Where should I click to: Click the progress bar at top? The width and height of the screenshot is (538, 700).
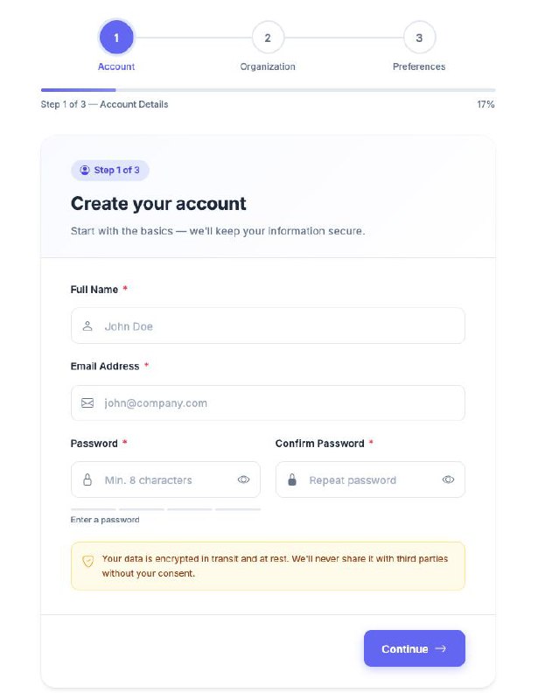tap(268, 89)
